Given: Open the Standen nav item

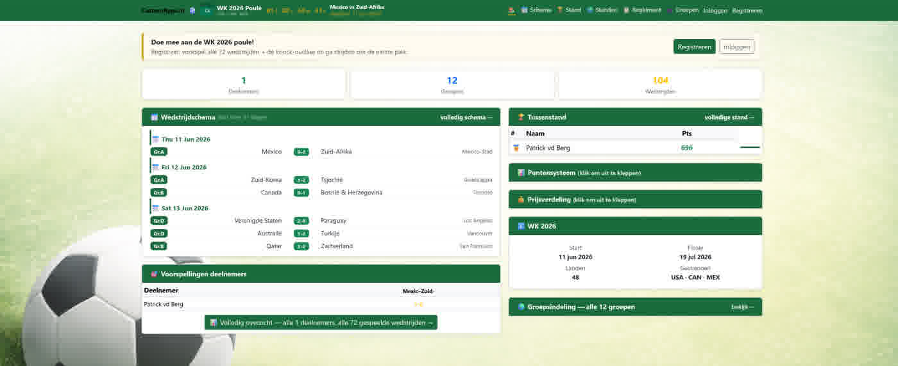Looking at the screenshot, I should point(602,10).
